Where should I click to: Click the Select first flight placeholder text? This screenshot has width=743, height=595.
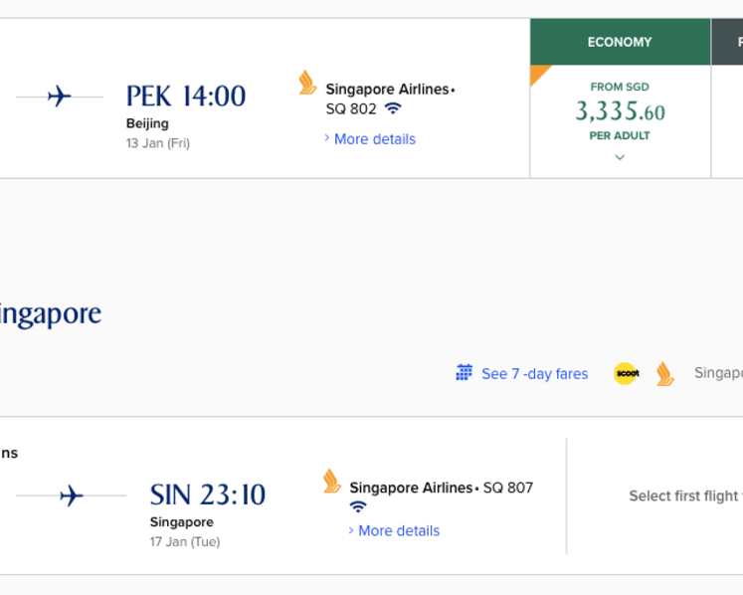tap(685, 496)
